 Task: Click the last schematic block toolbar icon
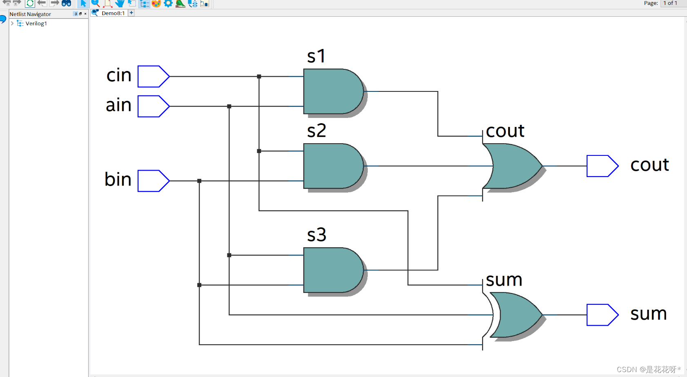205,3
